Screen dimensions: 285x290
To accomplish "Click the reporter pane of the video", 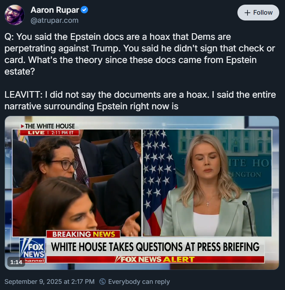I will [x=77, y=183].
